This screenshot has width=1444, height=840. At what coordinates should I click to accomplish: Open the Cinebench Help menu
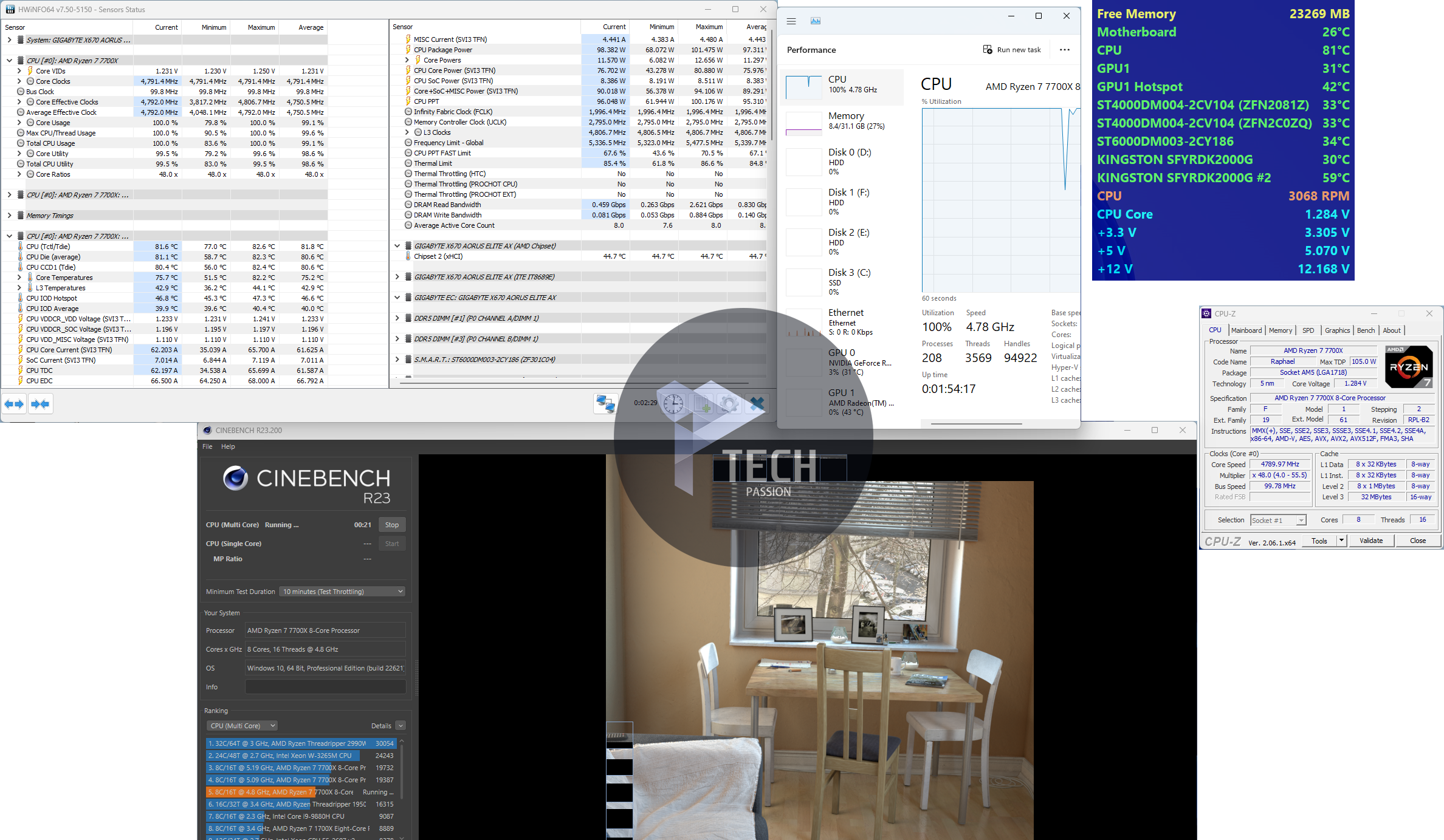(228, 446)
